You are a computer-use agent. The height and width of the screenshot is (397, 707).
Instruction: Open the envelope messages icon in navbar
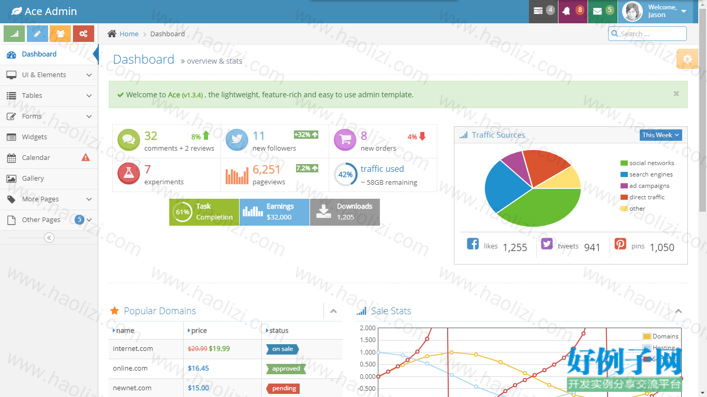602,11
